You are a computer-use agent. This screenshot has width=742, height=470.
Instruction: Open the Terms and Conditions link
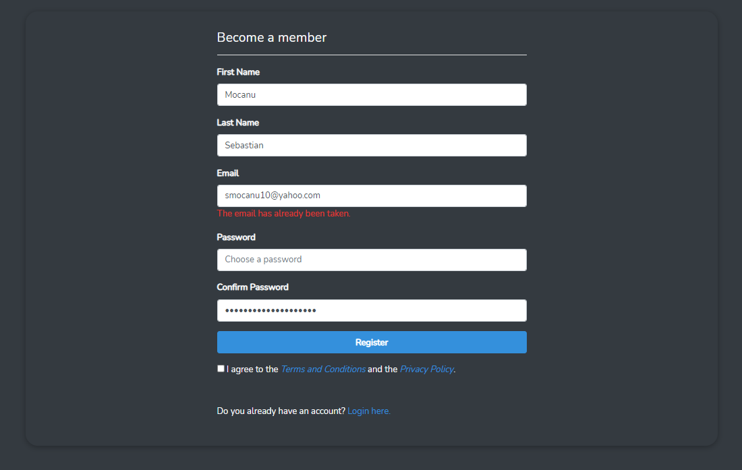pos(323,369)
